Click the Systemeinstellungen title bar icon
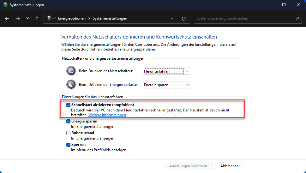This screenshot has height=173, width=306. [5, 5]
